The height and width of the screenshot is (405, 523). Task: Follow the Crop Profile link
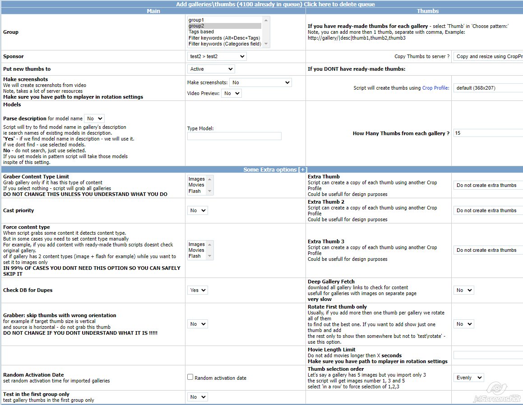tap(435, 88)
